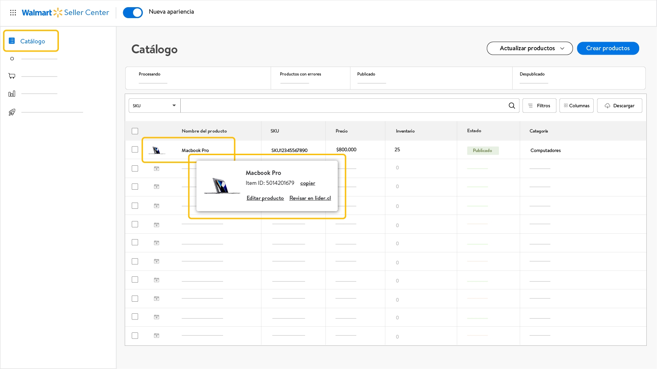
Task: Click the Macbook Pro row thumbnail
Action: coord(157,150)
